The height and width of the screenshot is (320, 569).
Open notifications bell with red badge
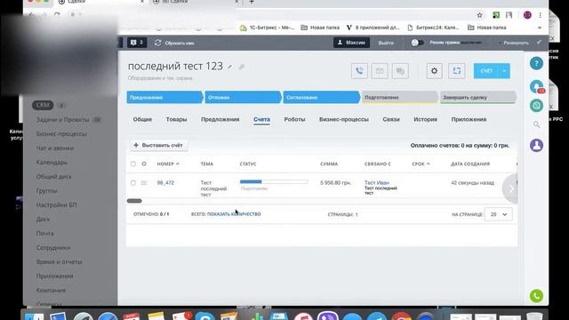pyautogui.click(x=536, y=86)
